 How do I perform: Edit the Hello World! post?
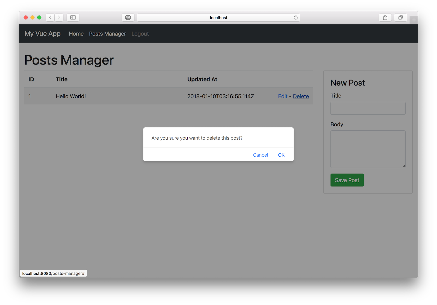click(x=283, y=96)
